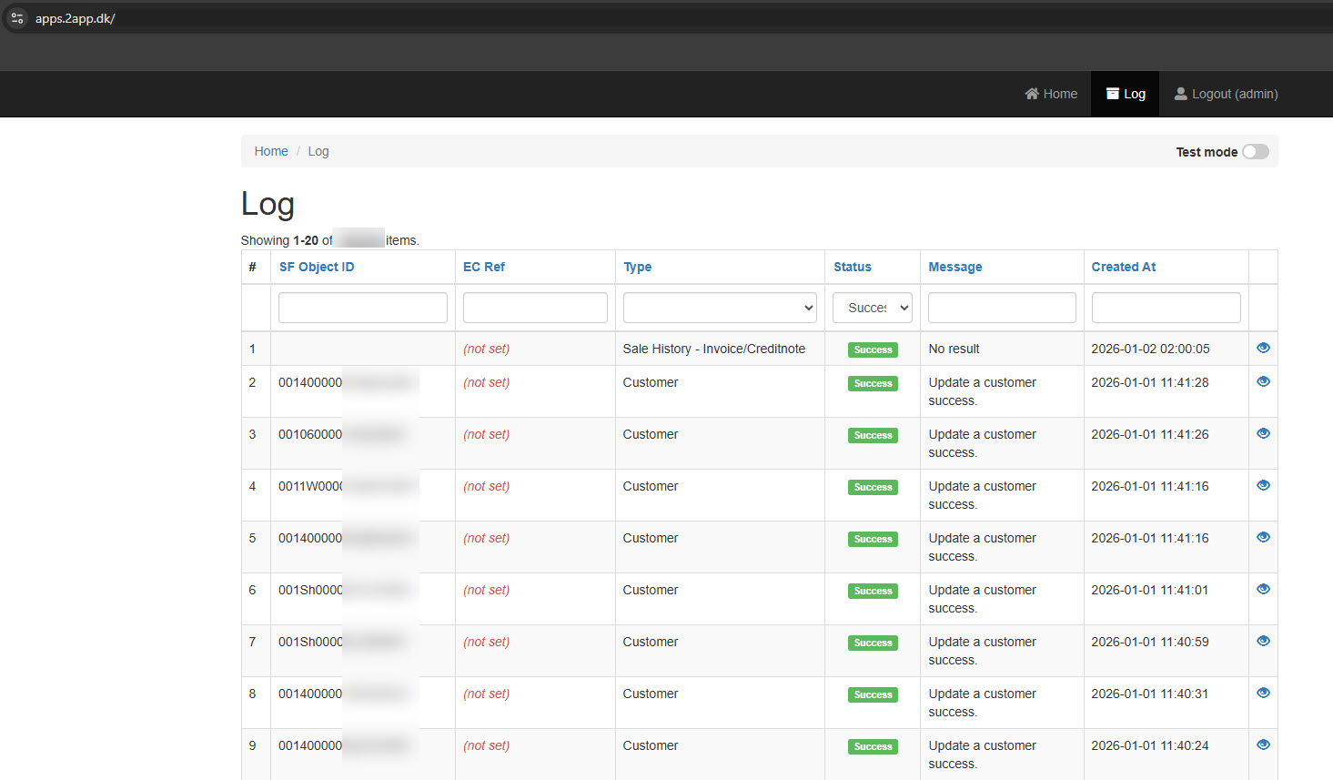
Task: Click site info icon in address bar
Action: point(17,18)
